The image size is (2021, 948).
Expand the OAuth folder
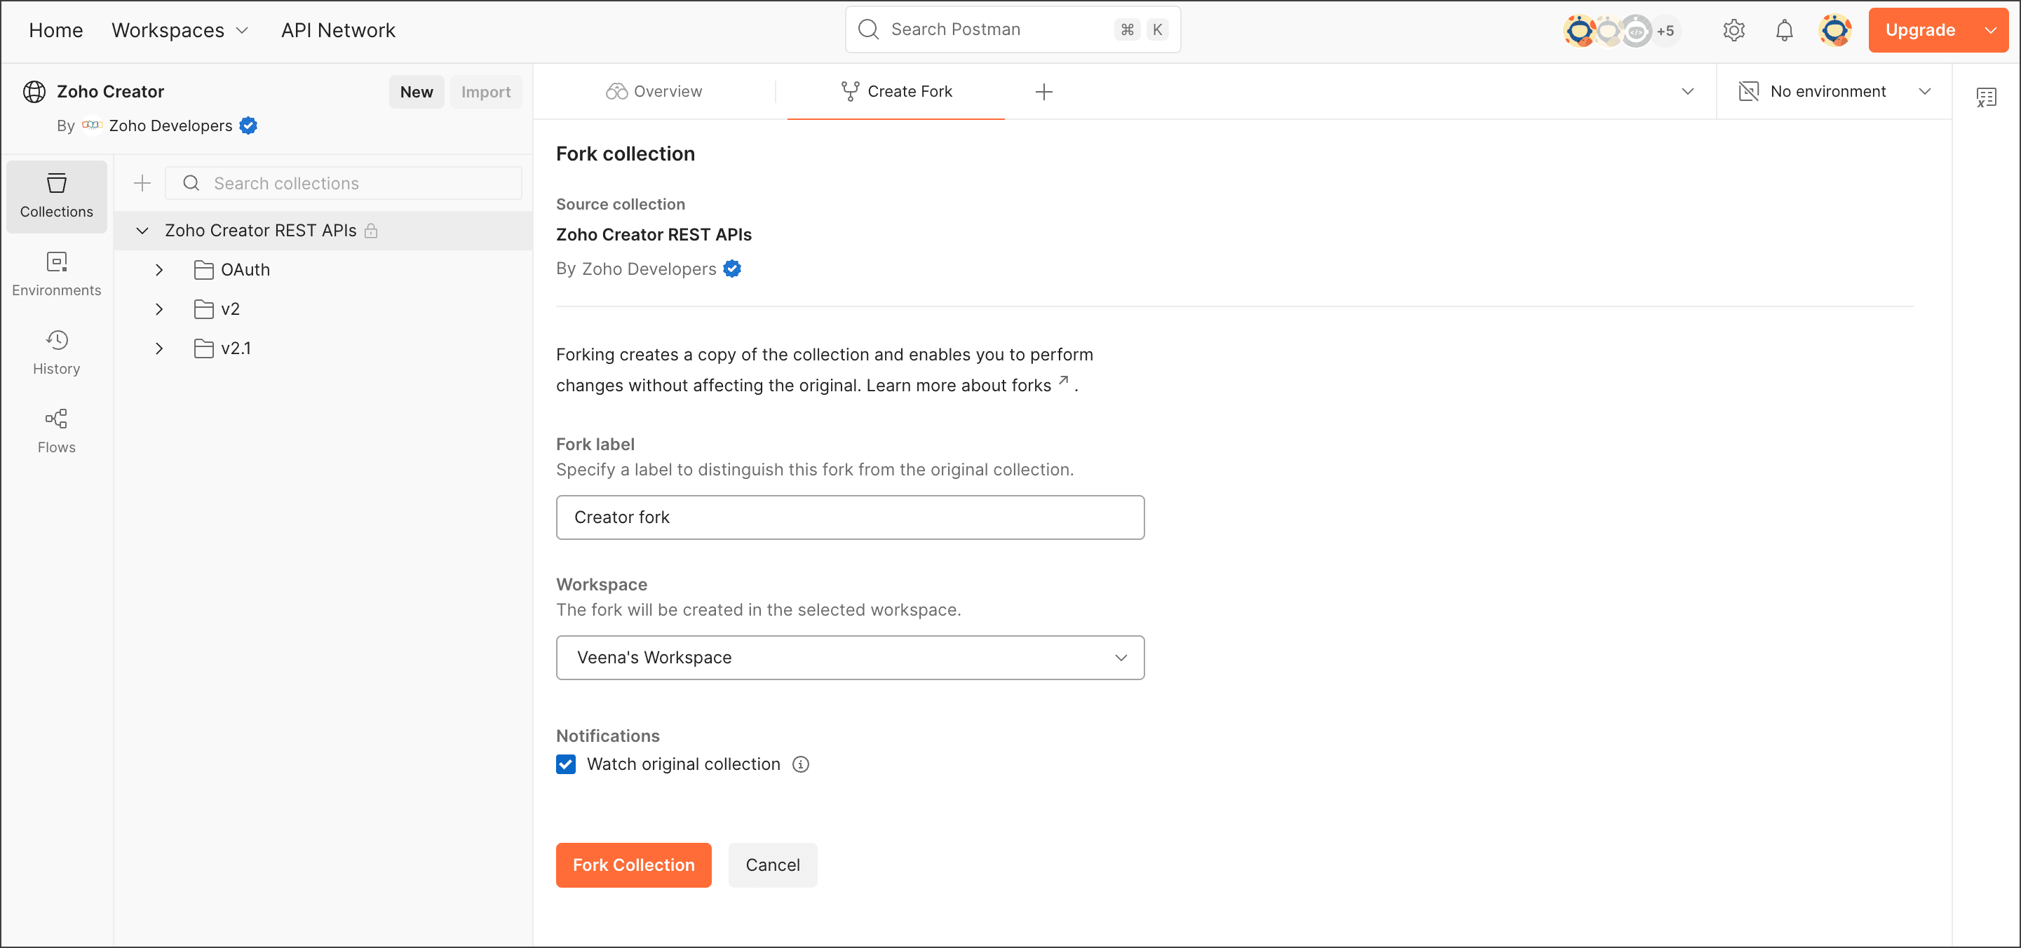[159, 270]
